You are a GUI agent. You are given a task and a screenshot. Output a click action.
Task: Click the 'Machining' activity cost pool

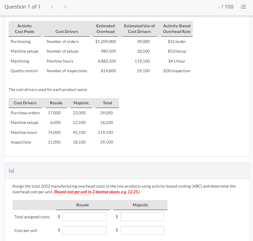click(x=20, y=61)
